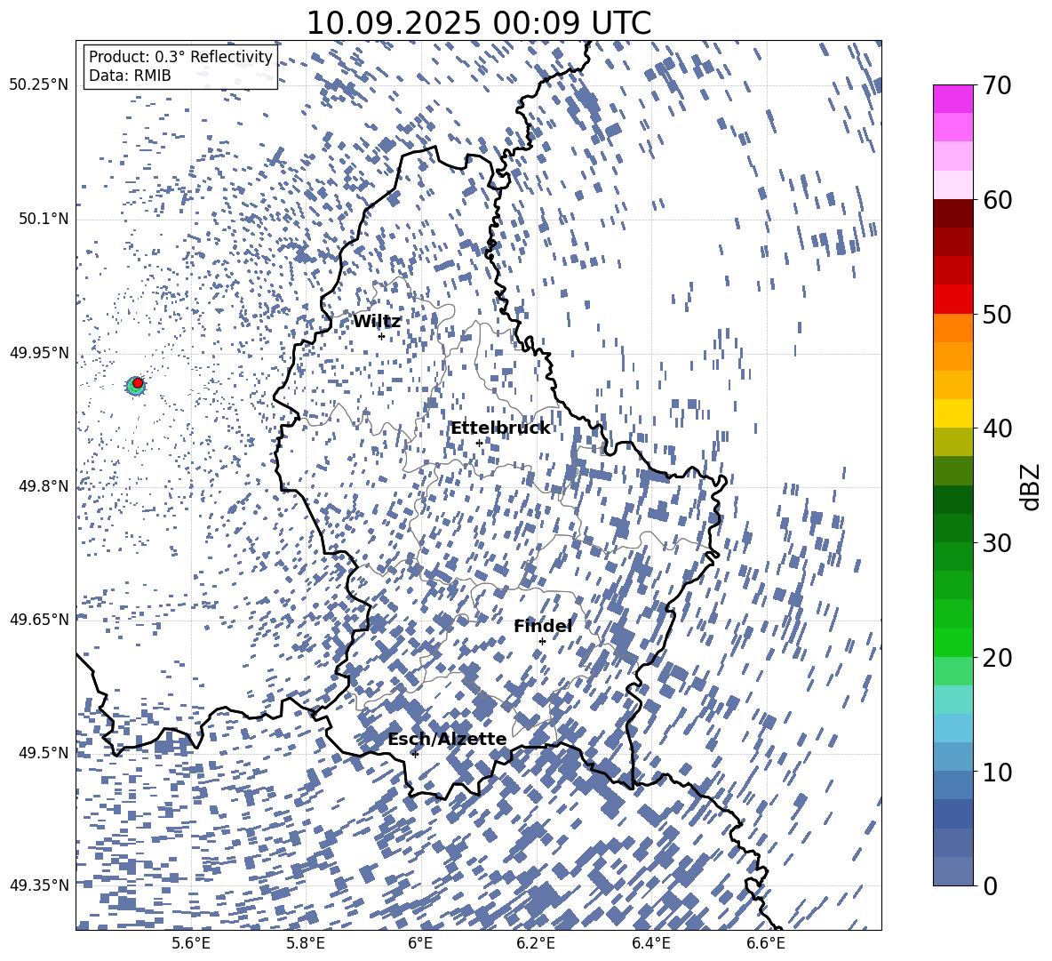Image resolution: width=1052 pixels, height=961 pixels.
Task: Click the 6°E longitude label
Action: point(420,944)
